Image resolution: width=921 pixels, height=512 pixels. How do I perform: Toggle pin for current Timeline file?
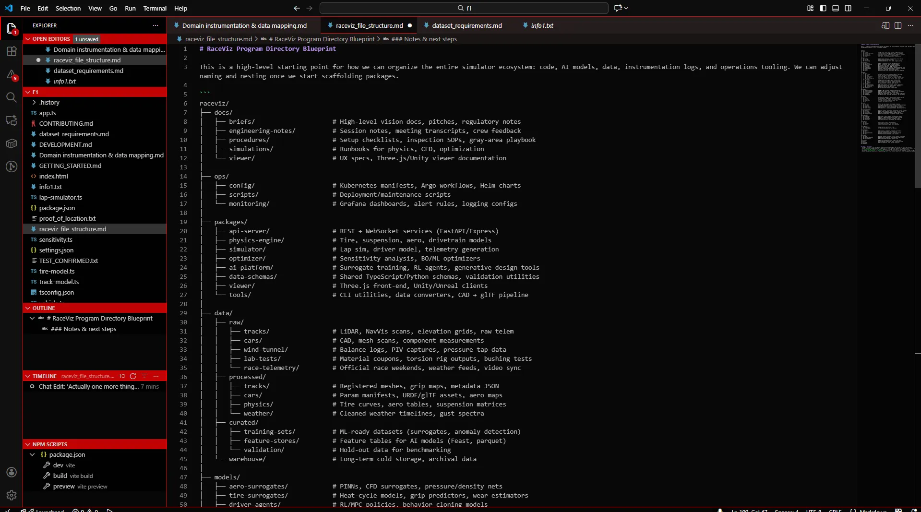[122, 376]
